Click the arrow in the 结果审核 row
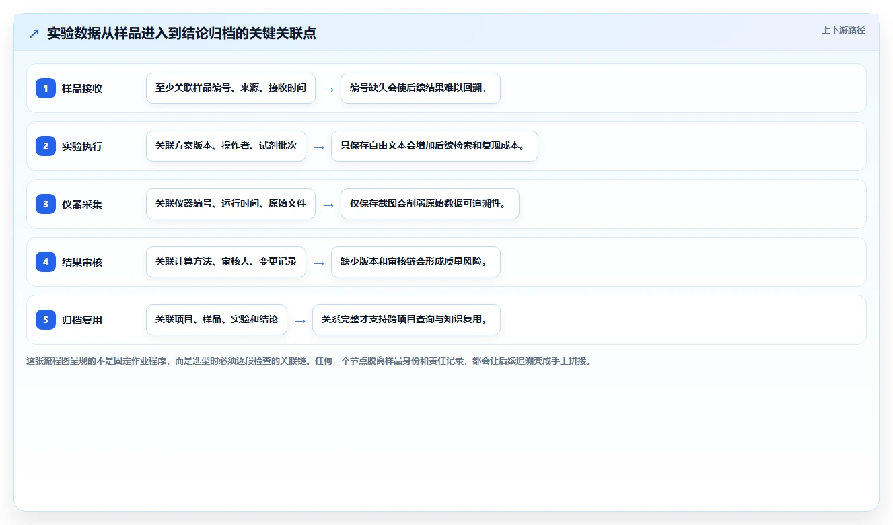893x525 pixels. pos(319,262)
